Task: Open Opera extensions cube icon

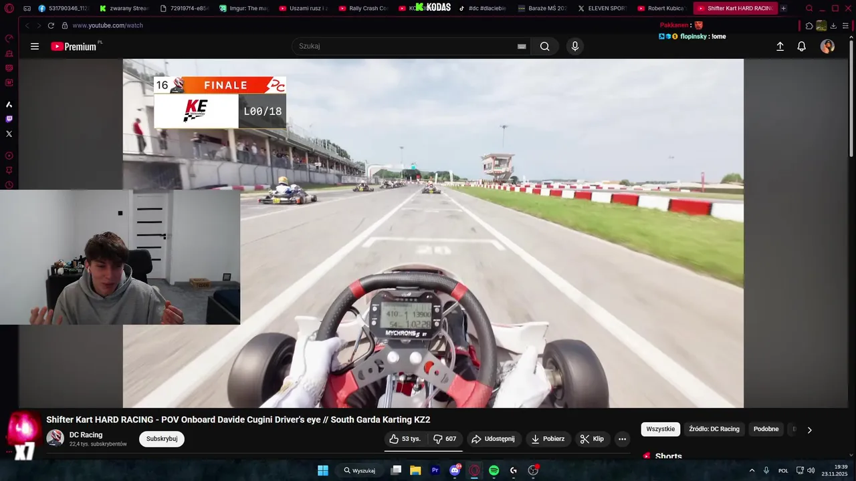Action: (x=809, y=25)
